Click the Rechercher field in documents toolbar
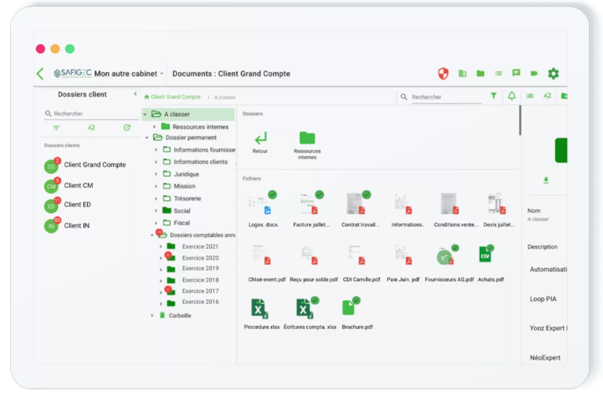603x398 pixels. [446, 97]
